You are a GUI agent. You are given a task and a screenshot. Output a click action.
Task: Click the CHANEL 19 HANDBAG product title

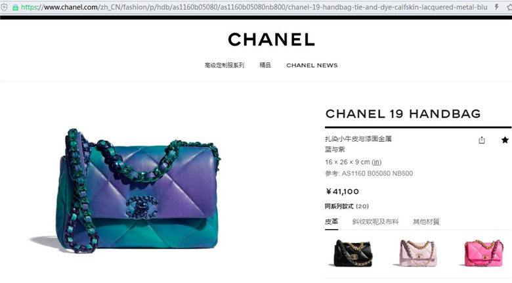click(x=403, y=114)
